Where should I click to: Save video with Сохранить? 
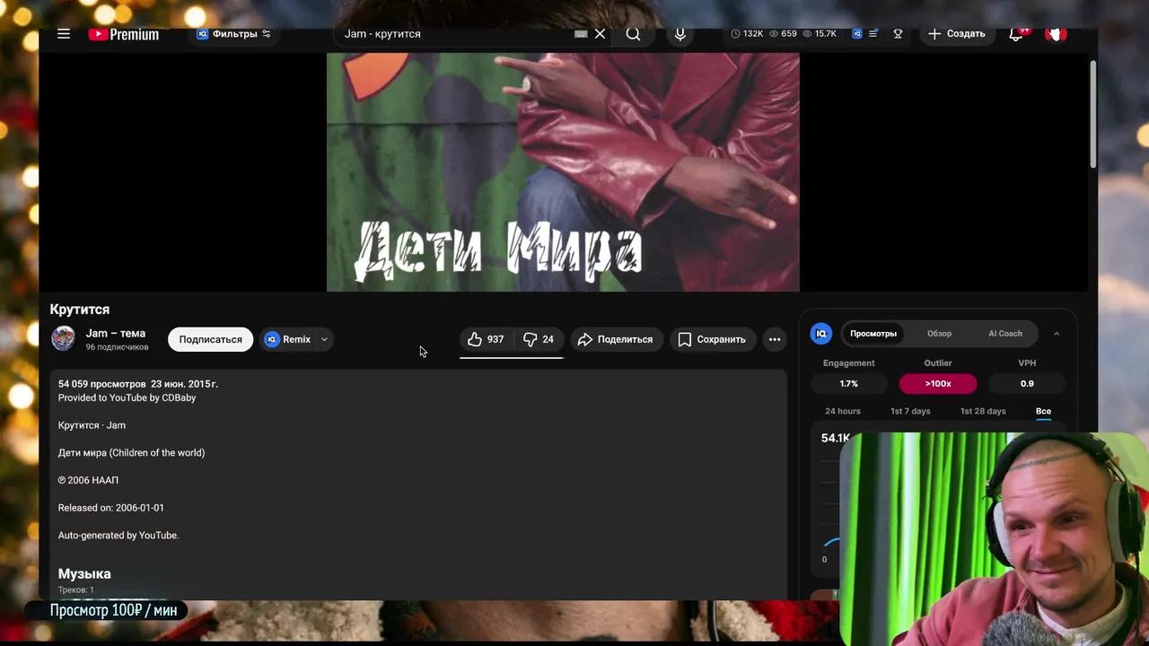712,339
